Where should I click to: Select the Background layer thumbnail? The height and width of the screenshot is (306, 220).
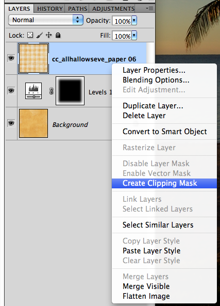33,123
